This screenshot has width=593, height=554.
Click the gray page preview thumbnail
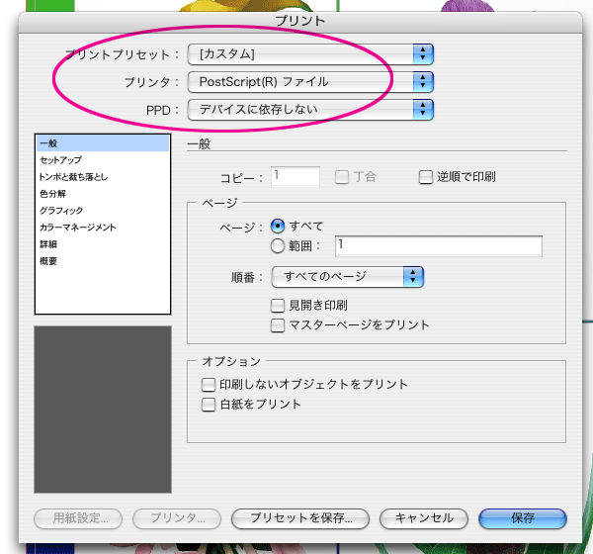103,410
